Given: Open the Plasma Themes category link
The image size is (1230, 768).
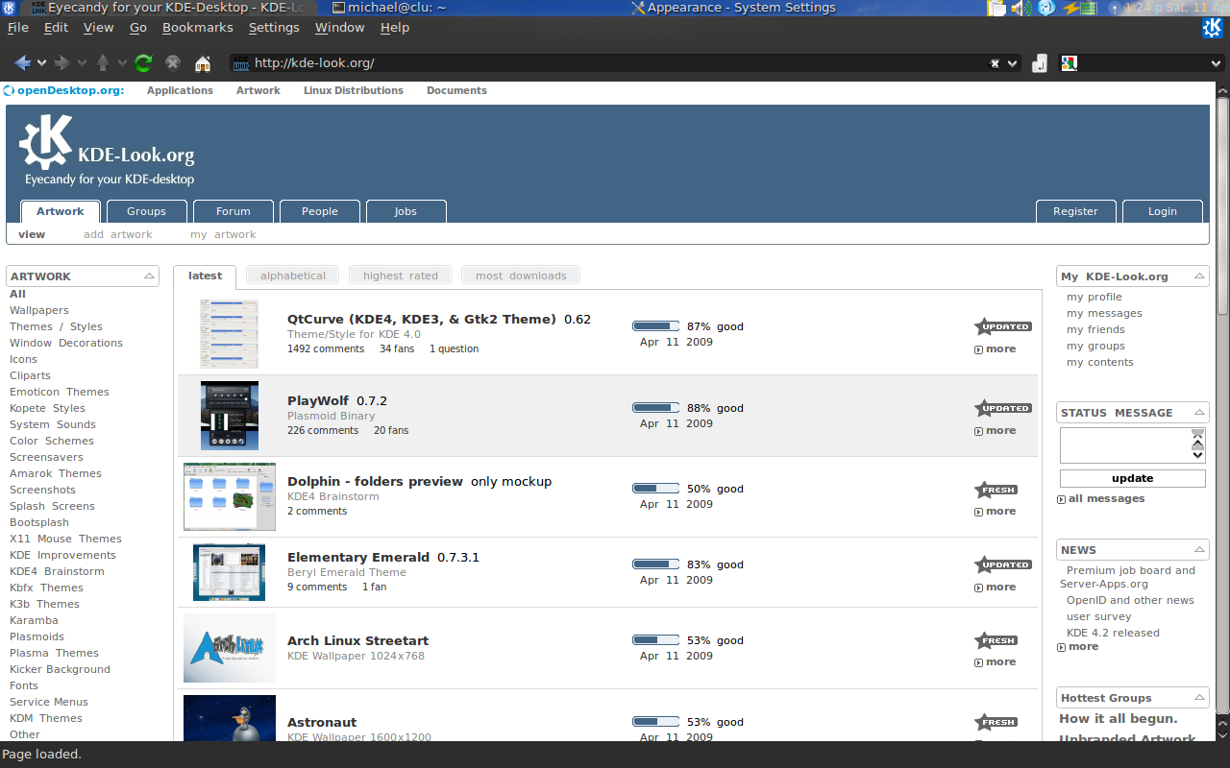Looking at the screenshot, I should coord(54,653).
